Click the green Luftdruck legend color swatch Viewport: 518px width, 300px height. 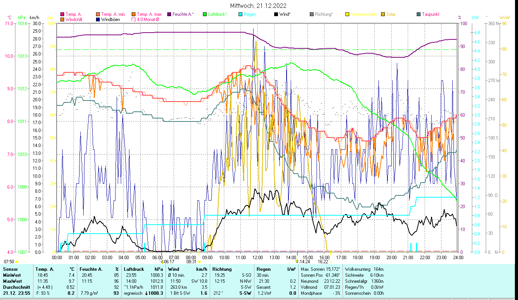tap(205, 15)
